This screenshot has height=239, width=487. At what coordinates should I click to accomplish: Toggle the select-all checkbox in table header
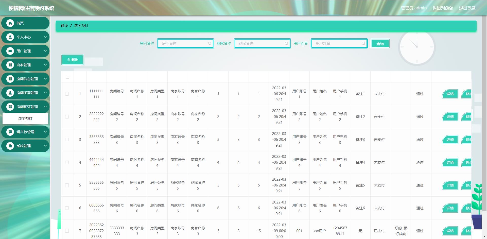(67, 77)
